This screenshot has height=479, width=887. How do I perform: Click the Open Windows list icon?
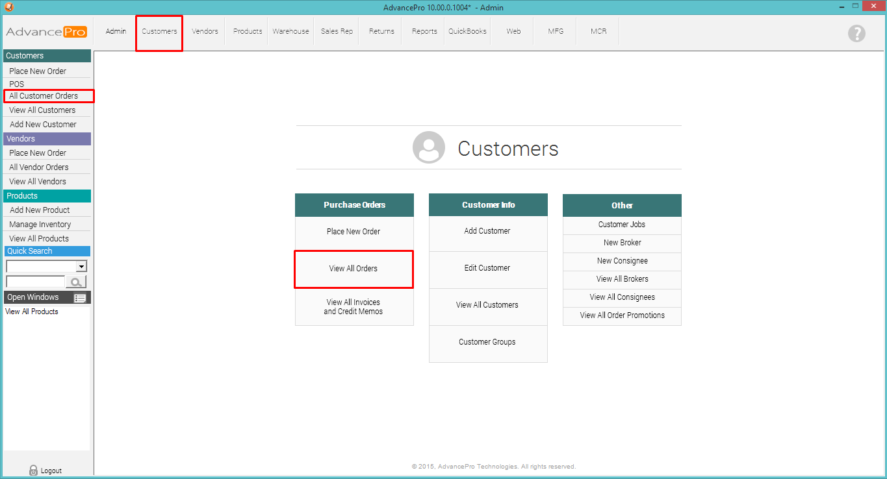(80, 298)
